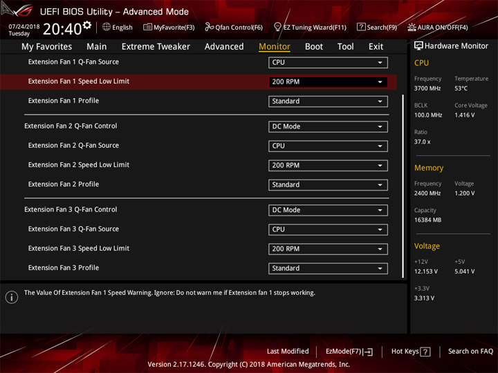
Task: Open Qfan Control(F6) fan icon
Action: [x=209, y=27]
